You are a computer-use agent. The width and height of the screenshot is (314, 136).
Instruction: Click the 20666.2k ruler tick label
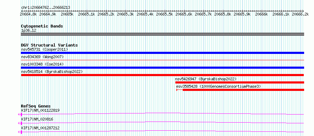(300, 14)
